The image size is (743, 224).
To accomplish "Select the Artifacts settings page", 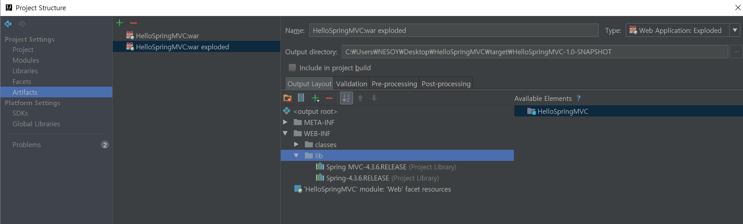I will pyautogui.click(x=56, y=92).
